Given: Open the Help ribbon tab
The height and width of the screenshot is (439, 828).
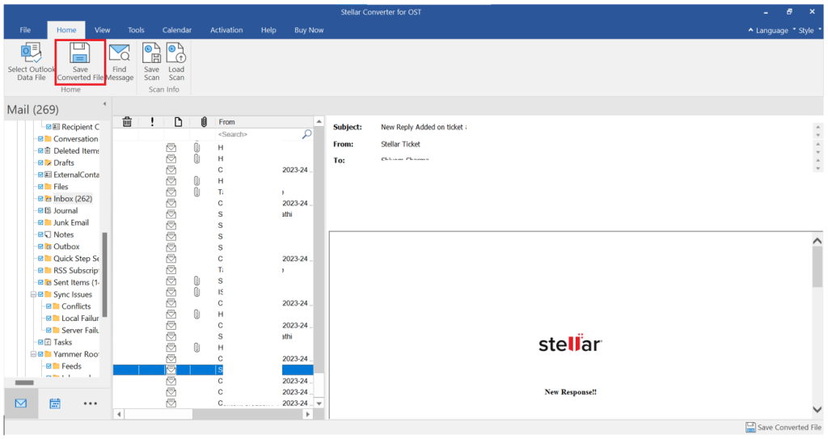Looking at the screenshot, I should click(268, 30).
